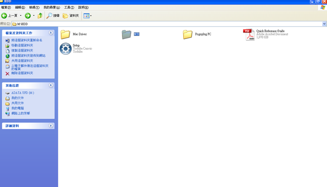Image resolution: width=327 pixels, height=187 pixels.
Task: Open the 檔案(F) menu
Action: point(6,8)
